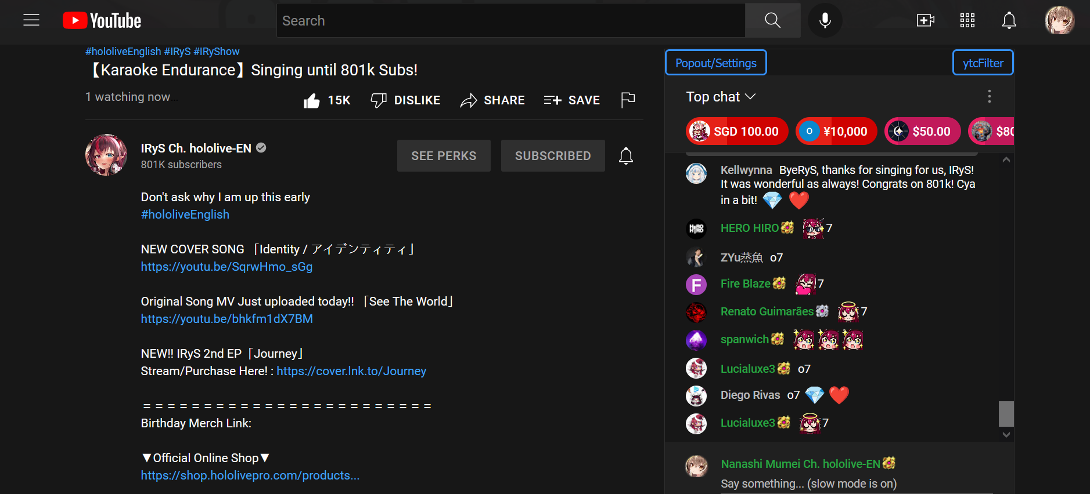The width and height of the screenshot is (1090, 494).
Task: Open Renato Guimarães's chat avatar
Action: [x=696, y=313]
